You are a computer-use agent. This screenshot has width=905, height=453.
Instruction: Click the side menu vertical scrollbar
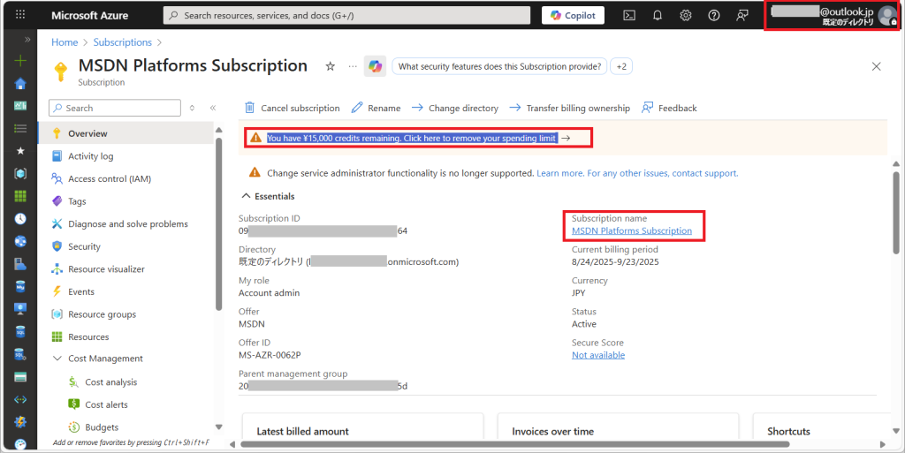click(x=218, y=221)
